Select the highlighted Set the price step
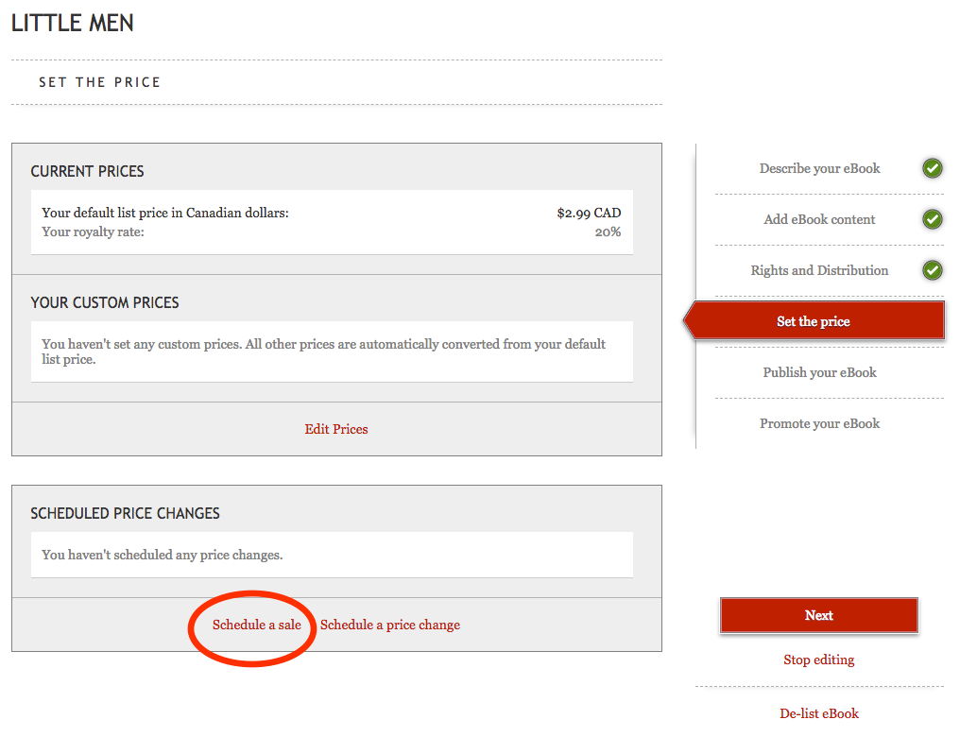This screenshot has width=960, height=737. (814, 321)
